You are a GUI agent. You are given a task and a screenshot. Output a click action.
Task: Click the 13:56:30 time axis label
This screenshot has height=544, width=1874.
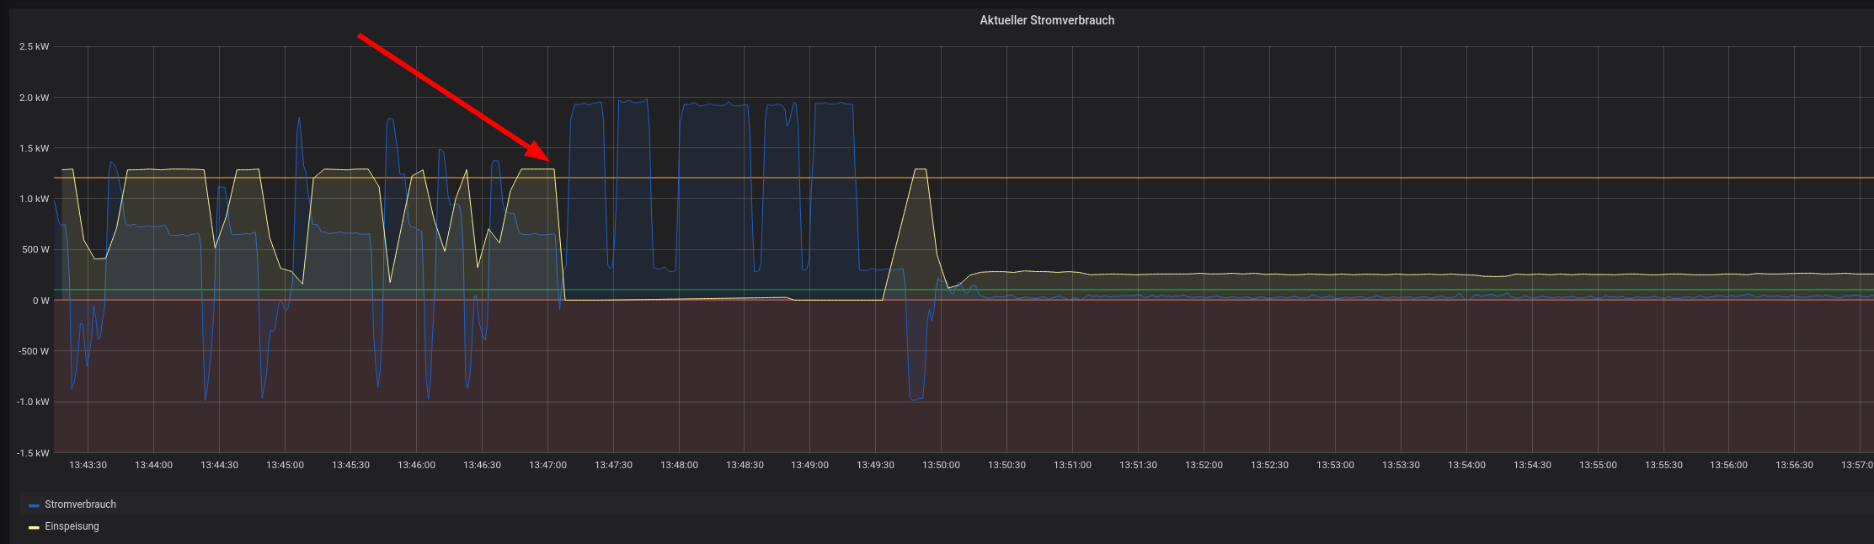1795,465
